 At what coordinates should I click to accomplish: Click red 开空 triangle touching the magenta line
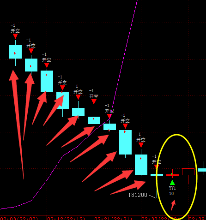(x=109, y=116)
